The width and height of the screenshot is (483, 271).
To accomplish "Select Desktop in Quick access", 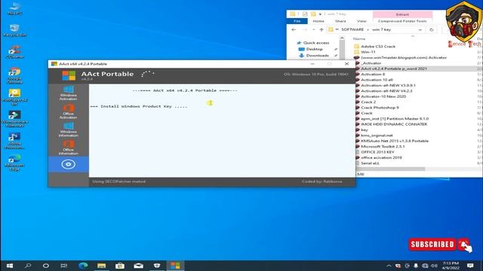I will point(314,49).
